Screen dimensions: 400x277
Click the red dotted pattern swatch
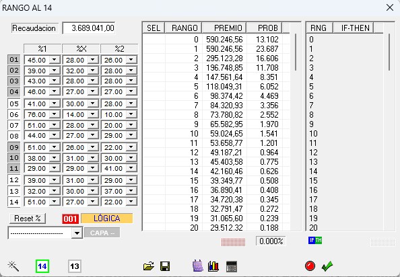233,242
